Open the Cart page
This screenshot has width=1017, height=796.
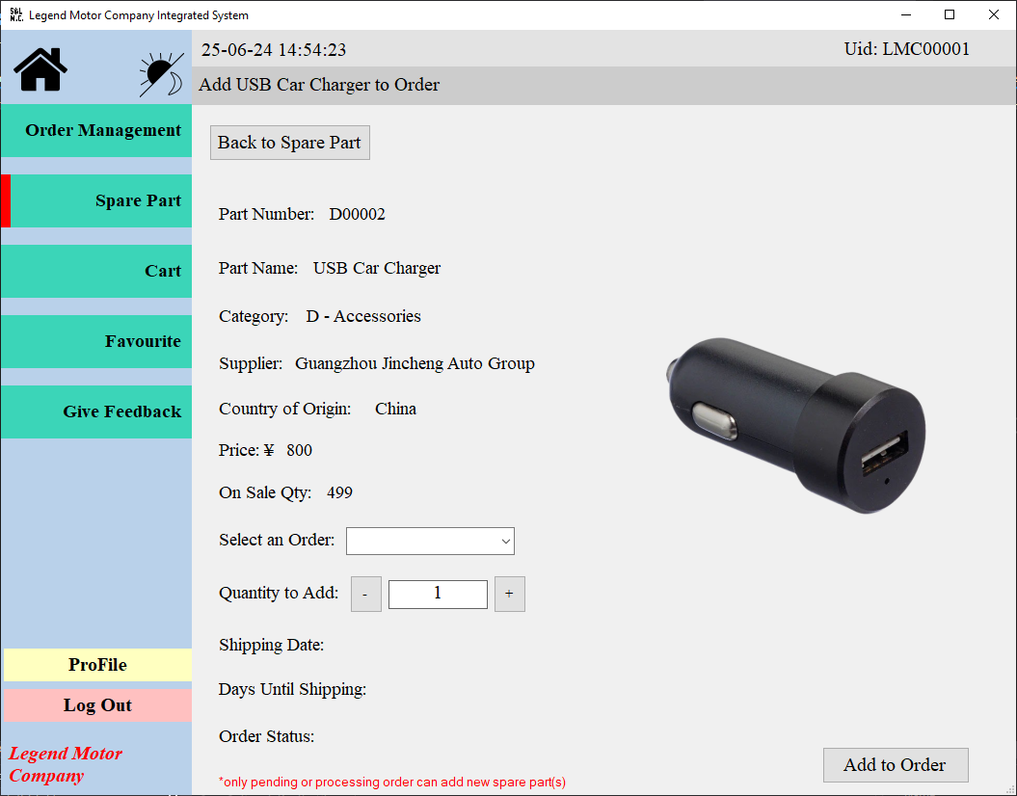point(96,271)
